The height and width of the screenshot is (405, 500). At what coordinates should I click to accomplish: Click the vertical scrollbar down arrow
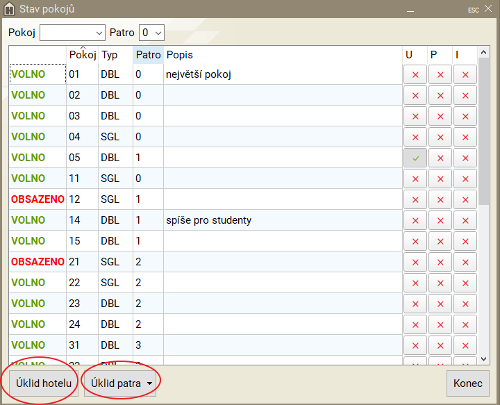click(484, 359)
